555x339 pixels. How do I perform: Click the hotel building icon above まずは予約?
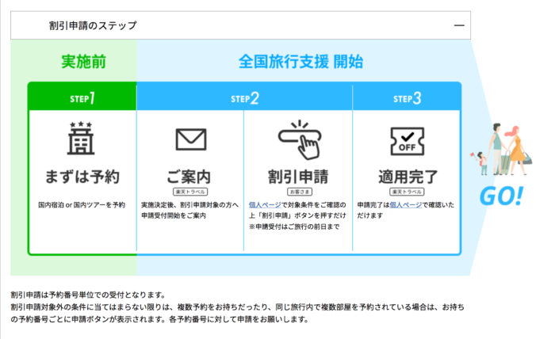point(81,139)
